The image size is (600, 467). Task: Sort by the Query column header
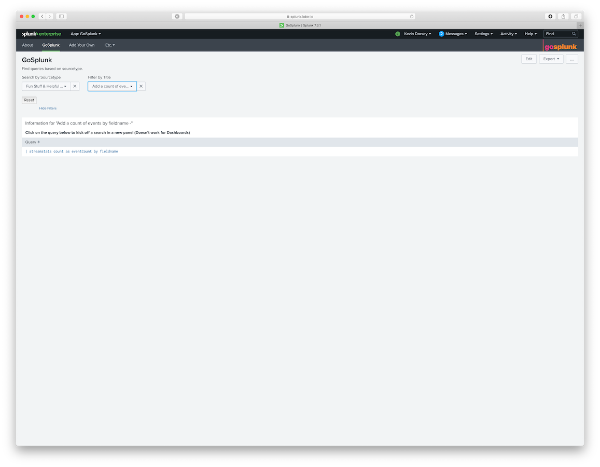(x=32, y=142)
